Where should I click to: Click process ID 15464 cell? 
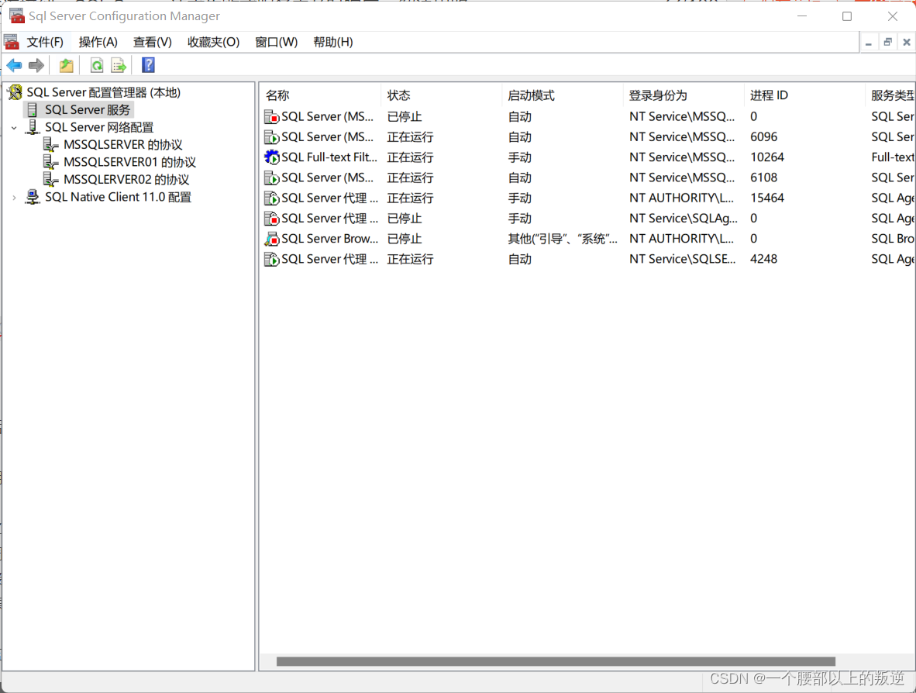click(767, 198)
